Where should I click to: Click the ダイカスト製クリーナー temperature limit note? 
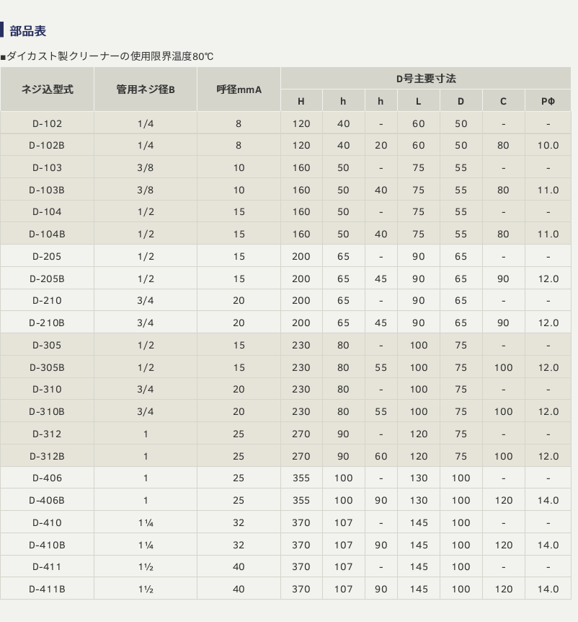click(108, 56)
